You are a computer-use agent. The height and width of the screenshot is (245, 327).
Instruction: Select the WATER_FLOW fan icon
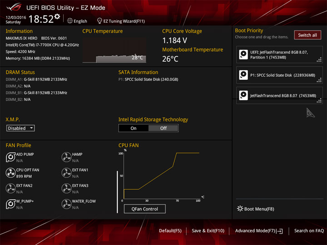tap(66, 204)
